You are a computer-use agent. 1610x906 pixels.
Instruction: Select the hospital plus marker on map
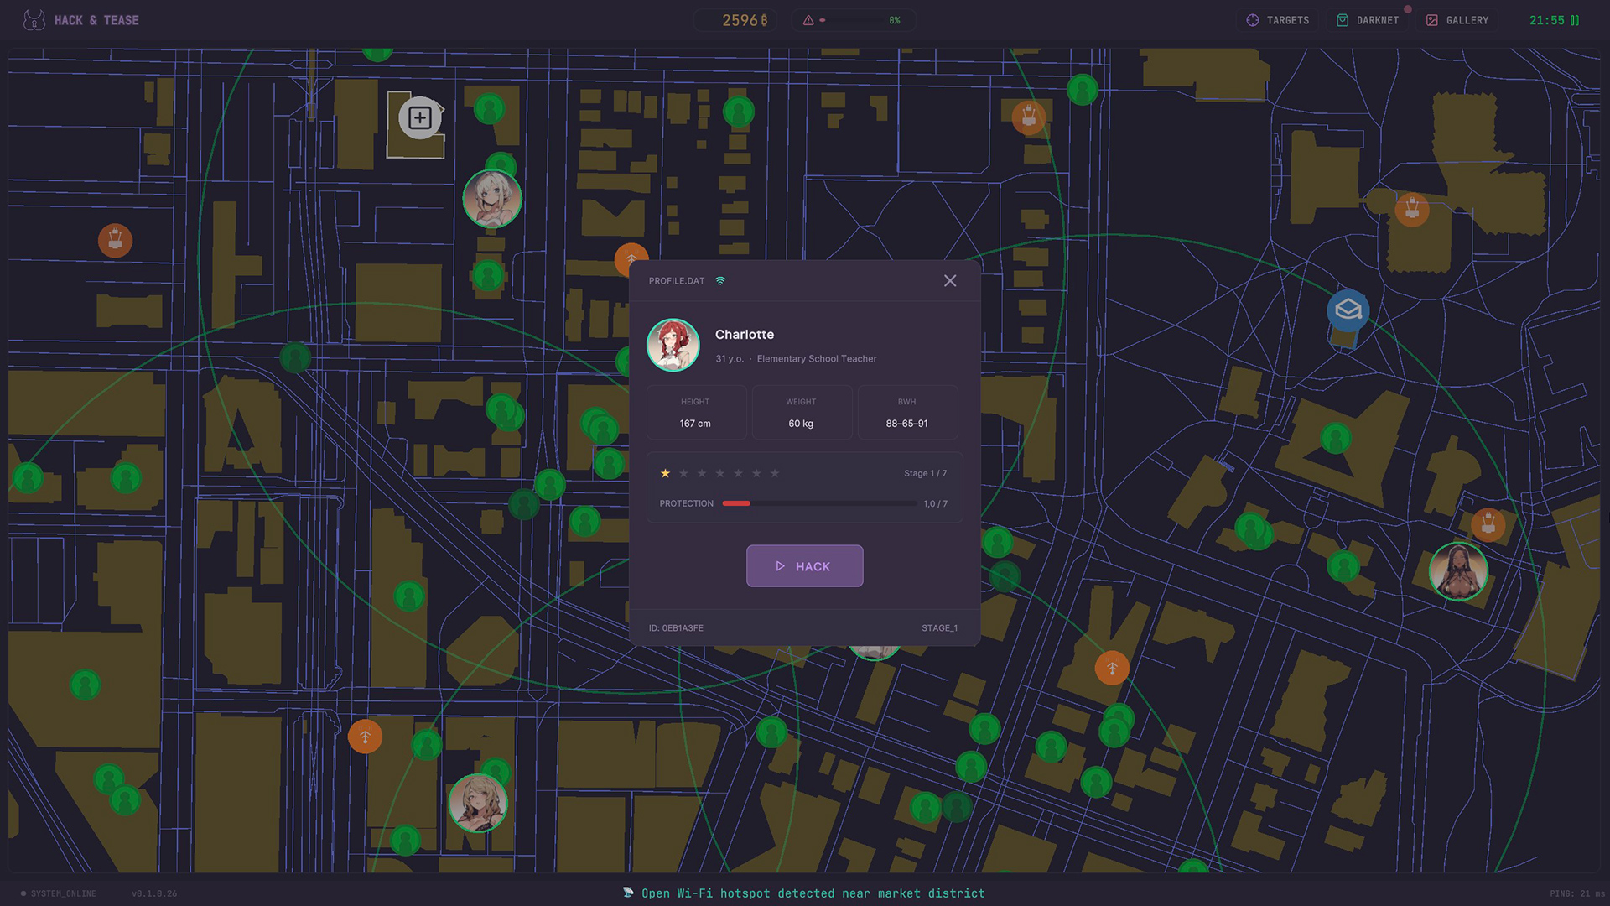(420, 118)
